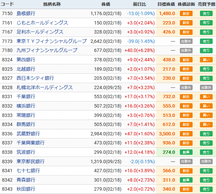Select price 224.0(09/25) cell

point(108,87)
